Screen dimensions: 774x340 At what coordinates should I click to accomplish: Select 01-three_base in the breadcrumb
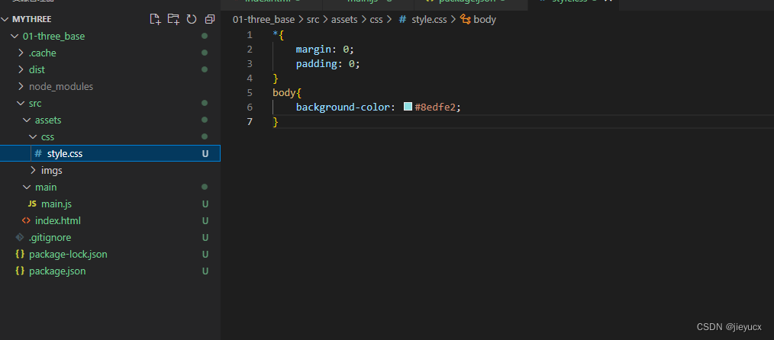[x=263, y=20]
